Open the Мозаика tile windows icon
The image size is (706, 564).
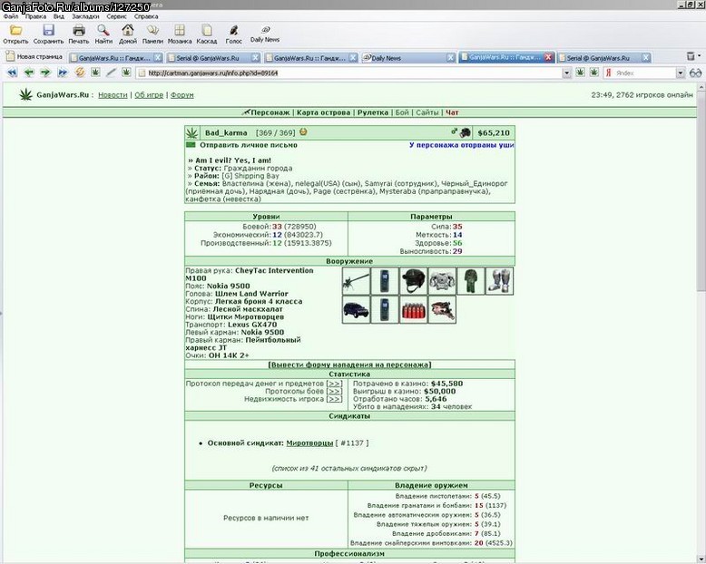pyautogui.click(x=180, y=31)
